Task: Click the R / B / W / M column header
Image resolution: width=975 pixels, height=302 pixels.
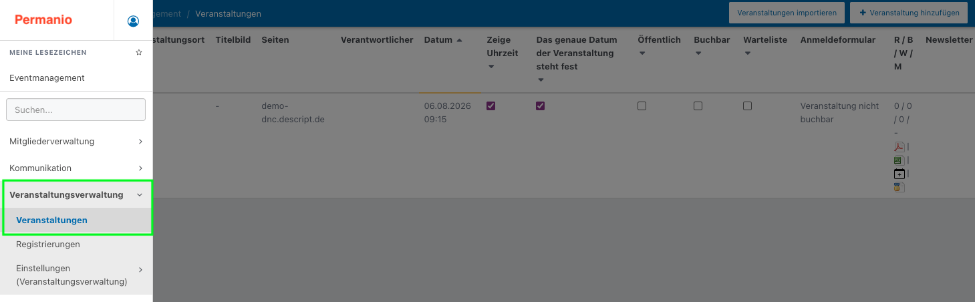Action: [903, 53]
